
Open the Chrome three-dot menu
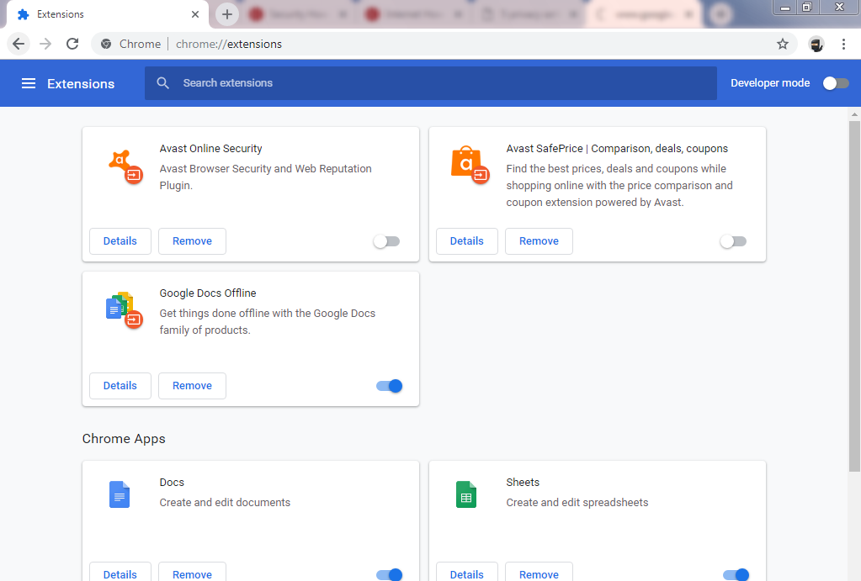843,44
